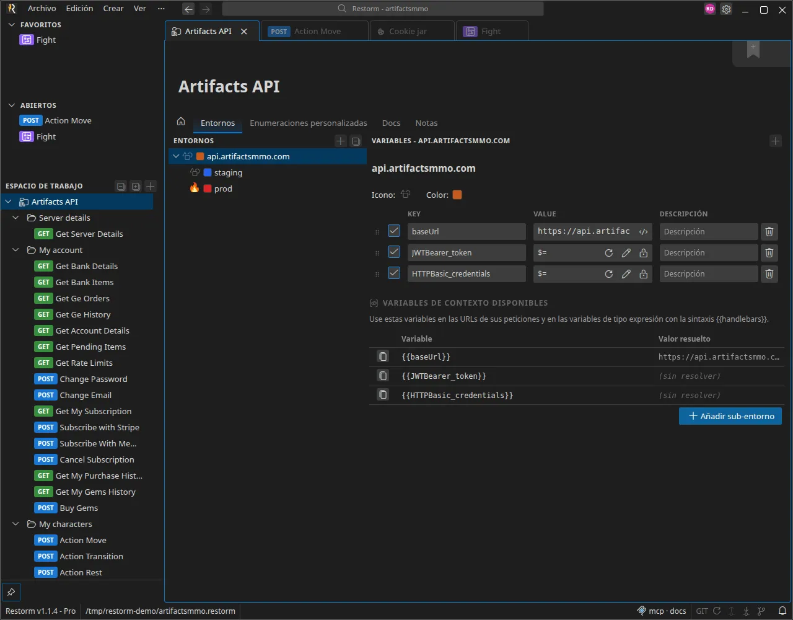Screen dimensions: 793x620
Task: Click the bookmark ribbon icon
Action: [753, 51]
